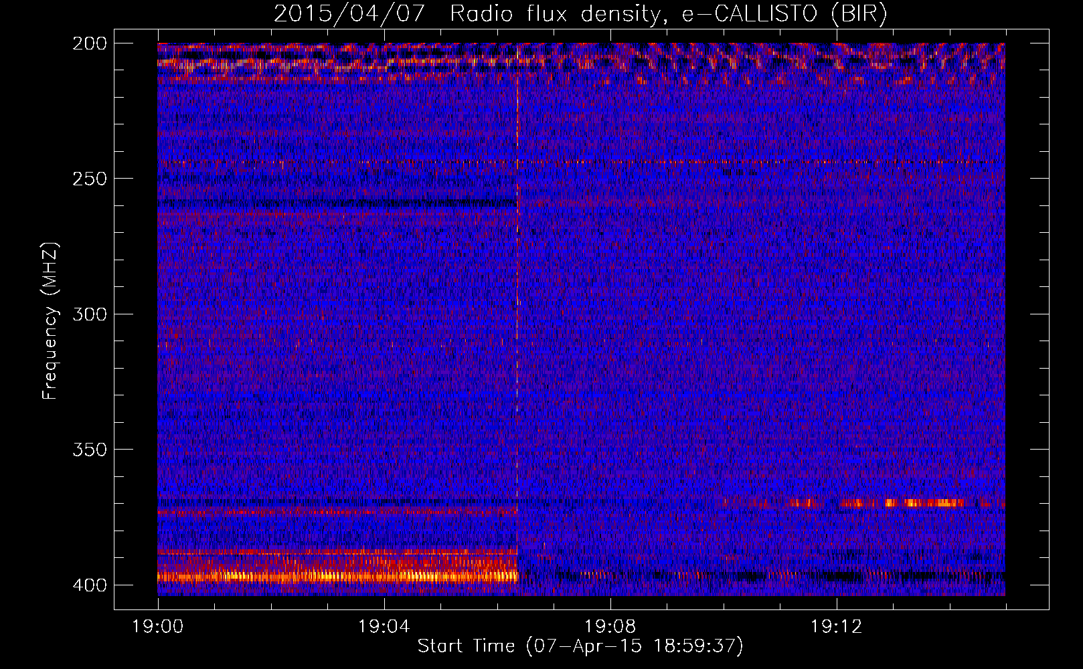
Task: Click the 19:12 time tick label
Action: coord(837,627)
